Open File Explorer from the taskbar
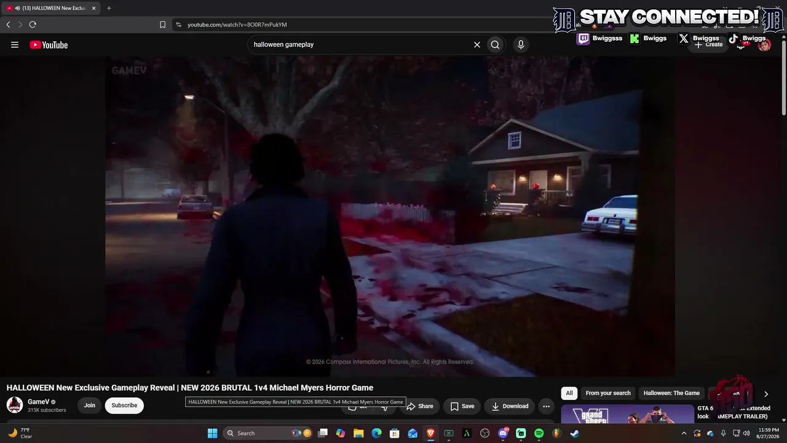Viewport: 787px width, 443px height. [358, 433]
